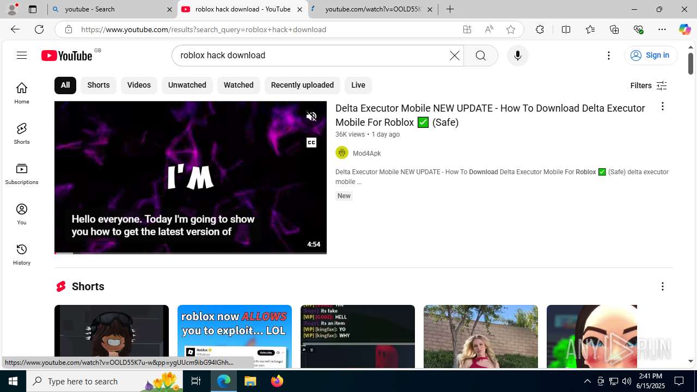This screenshot has height=392, width=697.
Task: Open You section in sidebar
Action: pos(22,214)
